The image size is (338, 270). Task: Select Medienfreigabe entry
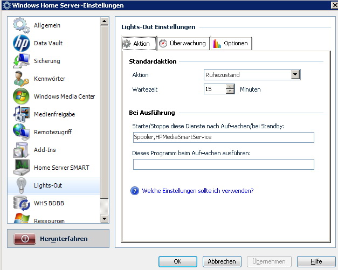pyautogui.click(x=54, y=114)
